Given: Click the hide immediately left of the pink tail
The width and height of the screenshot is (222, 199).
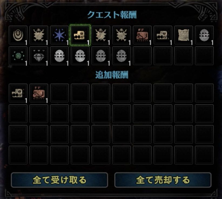Looking at the screenshot, I should point(121,35).
